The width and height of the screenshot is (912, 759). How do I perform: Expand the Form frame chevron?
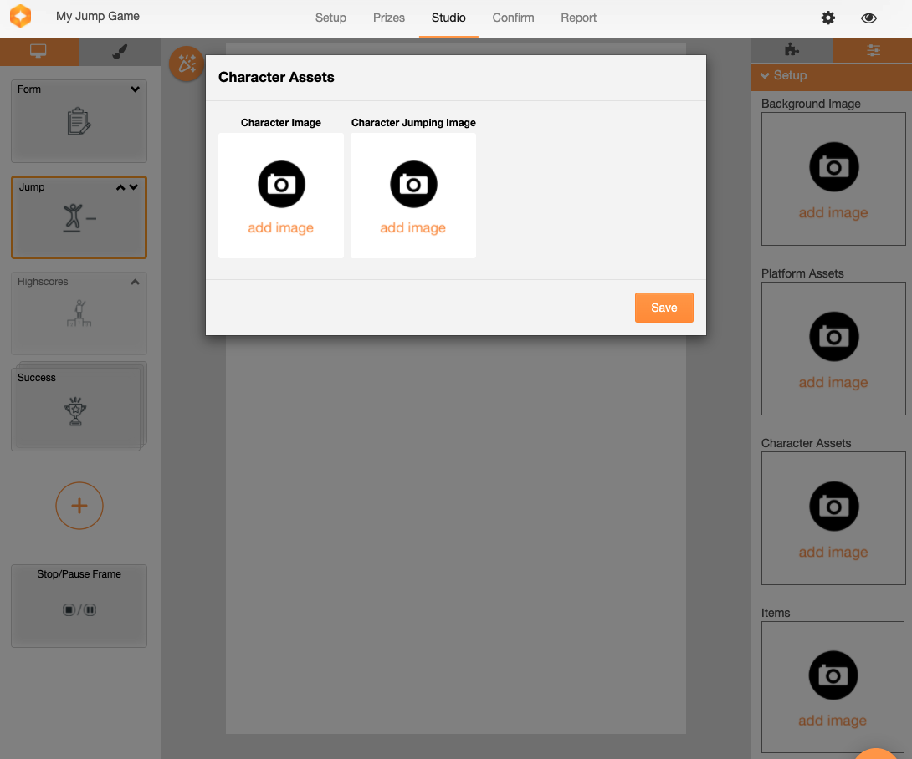[135, 89]
